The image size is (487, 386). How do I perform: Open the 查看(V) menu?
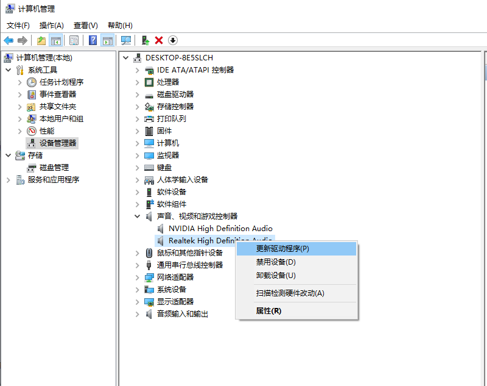point(85,26)
